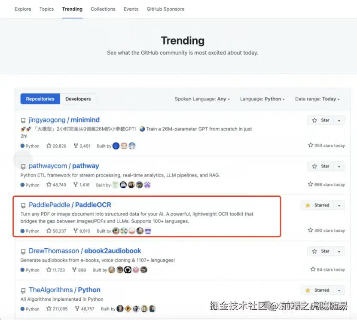
Task: Click the repo icon beside DrewThomasson / ebook2audiobook
Action: pos(23,252)
